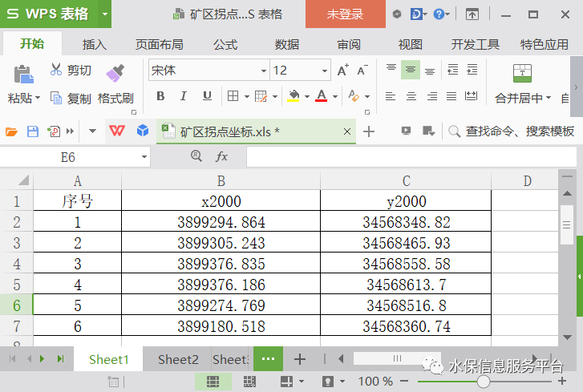This screenshot has height=392, width=583.
Task: Open the Name Box dropdown arrow
Action: pyautogui.click(x=144, y=157)
